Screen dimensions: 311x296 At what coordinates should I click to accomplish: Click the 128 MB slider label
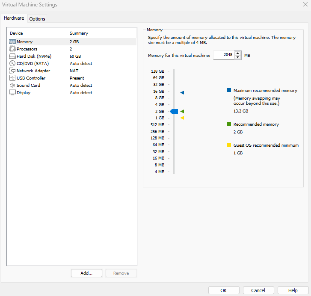157,138
